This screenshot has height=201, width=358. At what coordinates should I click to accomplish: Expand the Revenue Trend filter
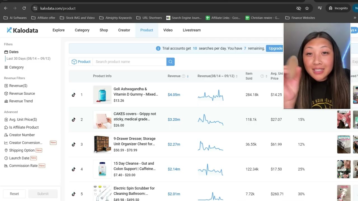(x=18, y=101)
